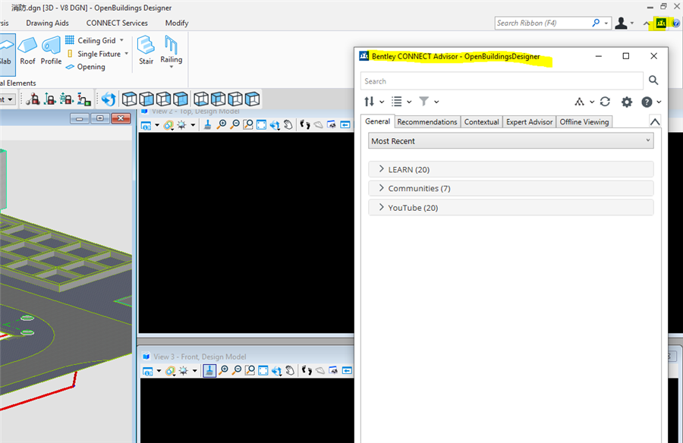
Task: Click Update View brush in View 2
Action: (x=208, y=125)
